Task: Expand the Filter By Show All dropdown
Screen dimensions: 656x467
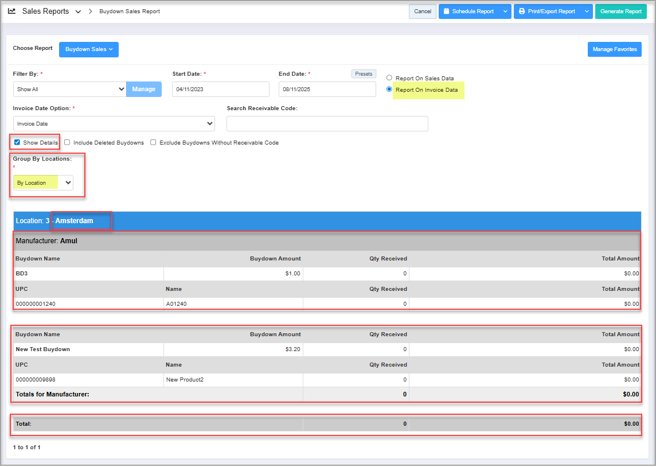Action: pyautogui.click(x=69, y=89)
